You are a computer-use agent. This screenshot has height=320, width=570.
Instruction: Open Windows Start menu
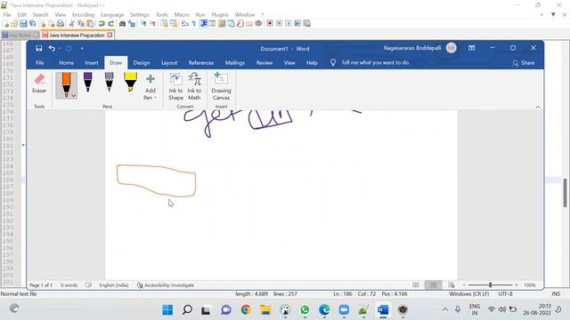[167, 310]
